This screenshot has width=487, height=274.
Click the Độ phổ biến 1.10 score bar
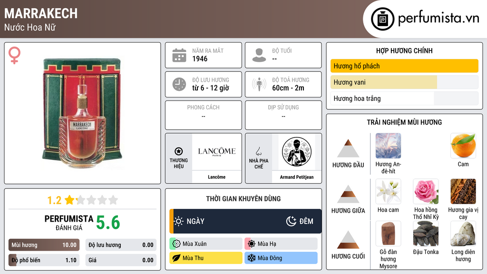pyautogui.click(x=44, y=260)
